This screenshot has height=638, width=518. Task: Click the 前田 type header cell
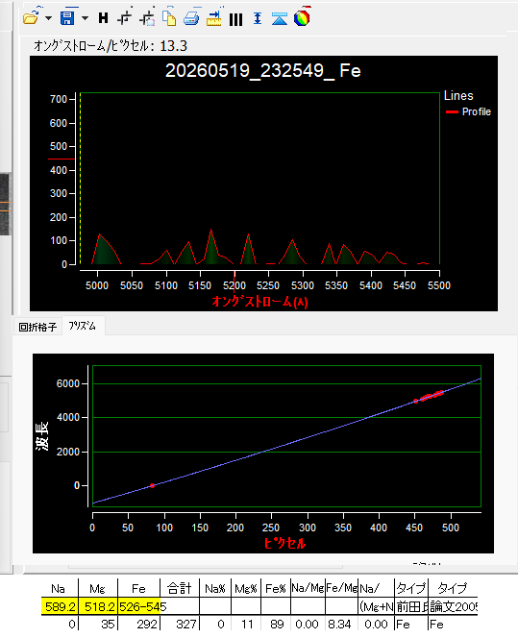point(411,606)
